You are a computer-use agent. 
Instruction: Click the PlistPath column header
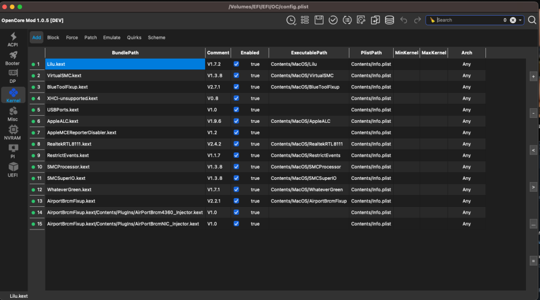coord(372,53)
